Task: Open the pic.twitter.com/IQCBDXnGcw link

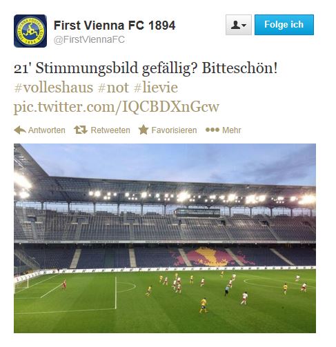Action: (117, 107)
